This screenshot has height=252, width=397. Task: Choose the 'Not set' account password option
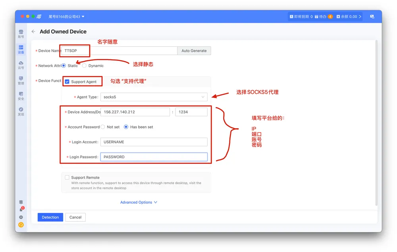pyautogui.click(x=103, y=127)
